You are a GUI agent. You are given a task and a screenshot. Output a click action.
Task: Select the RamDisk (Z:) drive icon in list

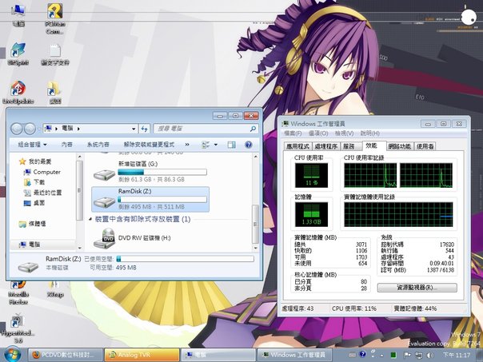[x=105, y=201]
